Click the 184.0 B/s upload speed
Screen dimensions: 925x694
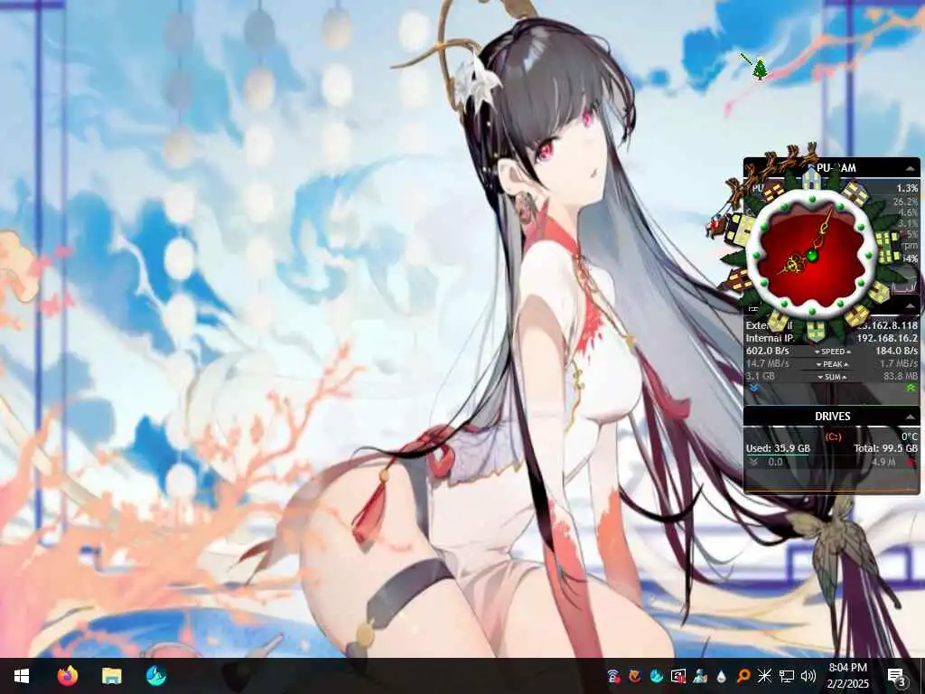[x=896, y=351]
